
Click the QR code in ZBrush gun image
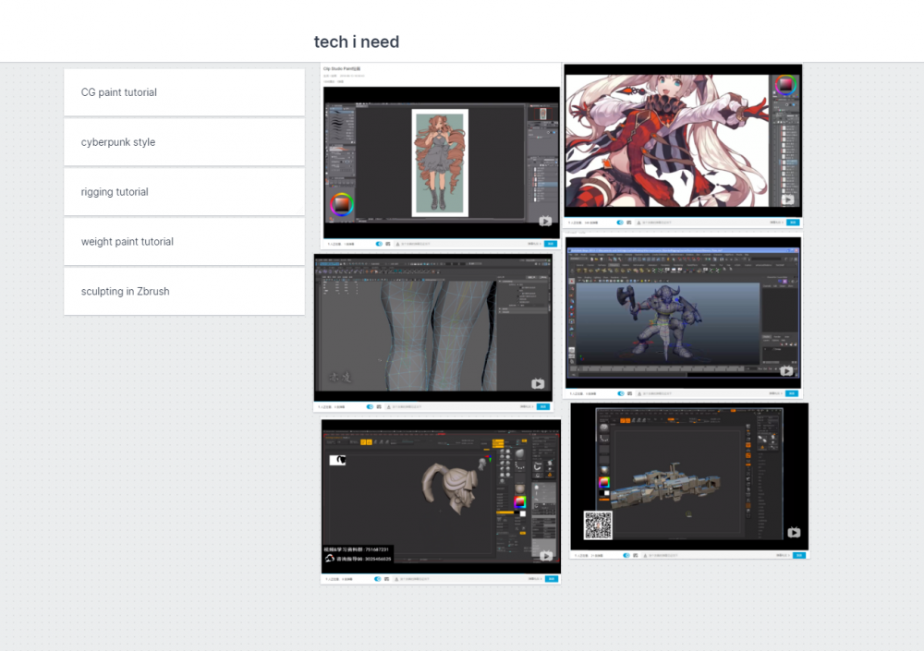[x=598, y=525]
